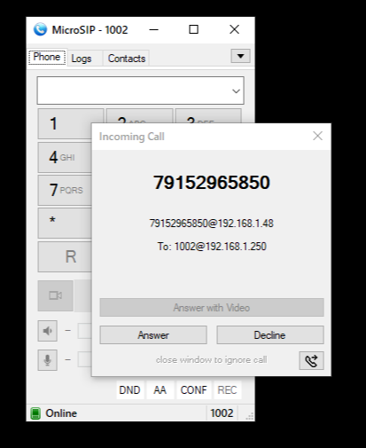The width and height of the screenshot is (366, 448).
Task: Click the resize grip in status bar
Action: pyautogui.click(x=250, y=416)
